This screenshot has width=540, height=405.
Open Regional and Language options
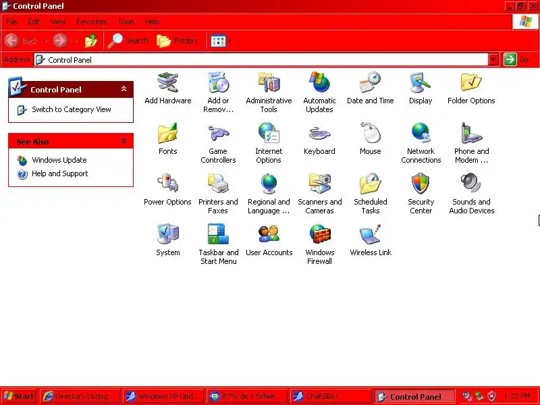click(x=269, y=194)
